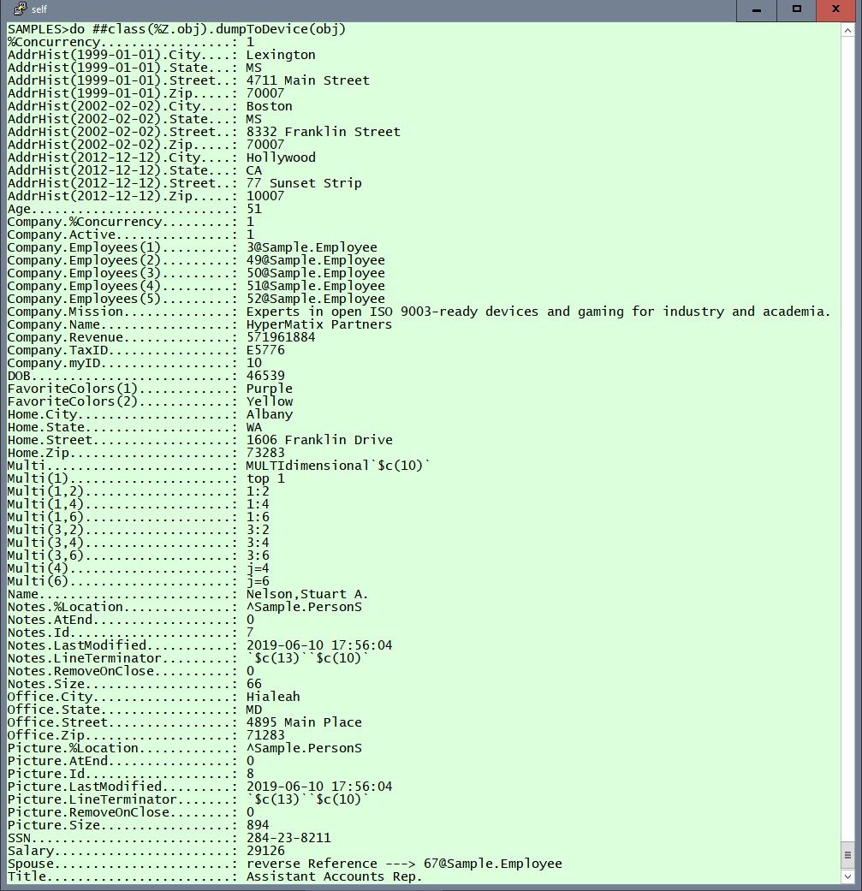This screenshot has height=891, width=862.
Task: Click the 77 Sunset Strip address value
Action: pos(304,183)
